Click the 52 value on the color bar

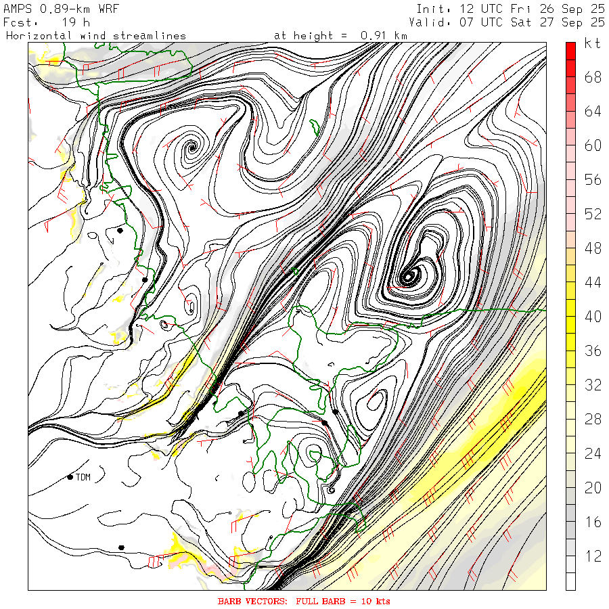click(593, 214)
